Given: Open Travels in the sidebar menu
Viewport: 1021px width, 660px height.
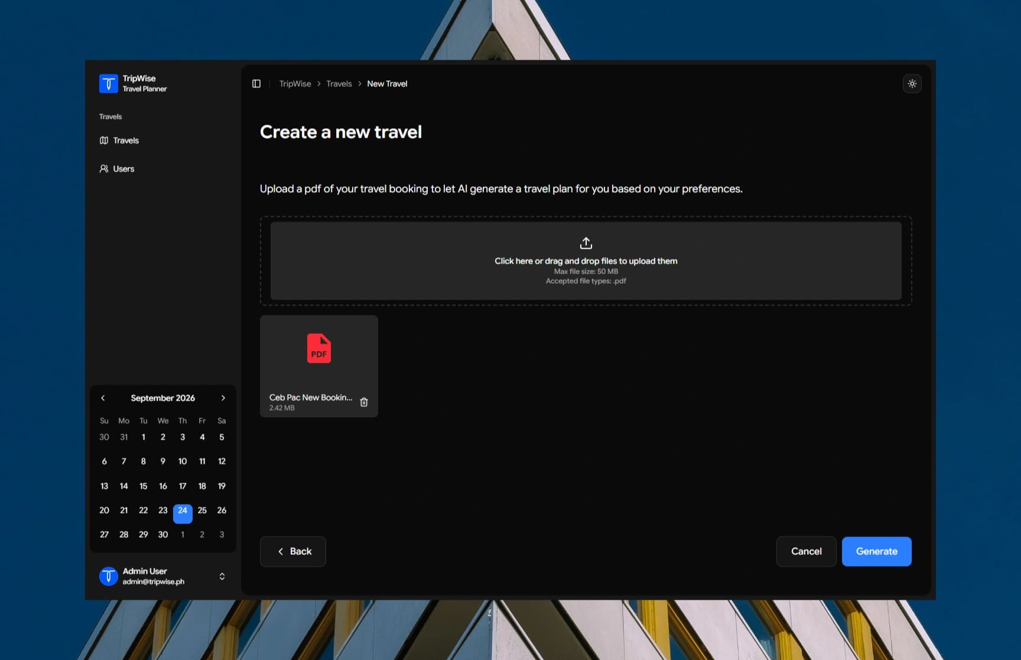Looking at the screenshot, I should pyautogui.click(x=162, y=141).
